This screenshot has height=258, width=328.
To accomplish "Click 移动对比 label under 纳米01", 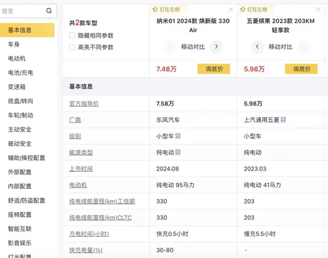I will tap(193, 47).
